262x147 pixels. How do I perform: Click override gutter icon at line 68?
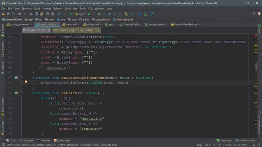[x=16, y=78]
